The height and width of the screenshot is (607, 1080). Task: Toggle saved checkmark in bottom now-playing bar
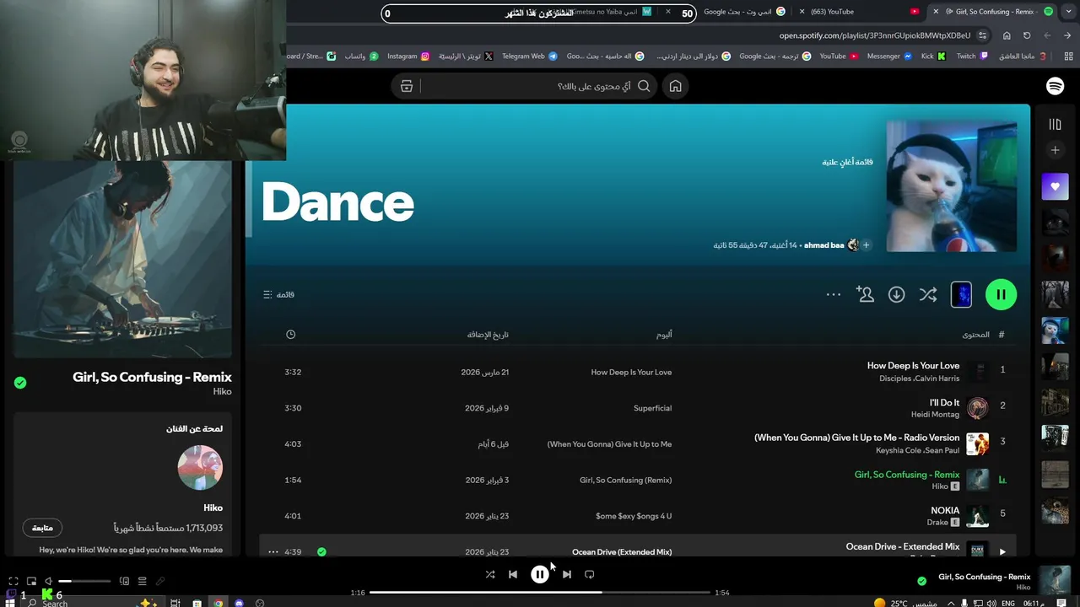921,580
